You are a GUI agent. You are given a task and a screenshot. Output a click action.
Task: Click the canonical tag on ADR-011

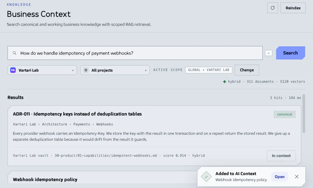coord(284,114)
